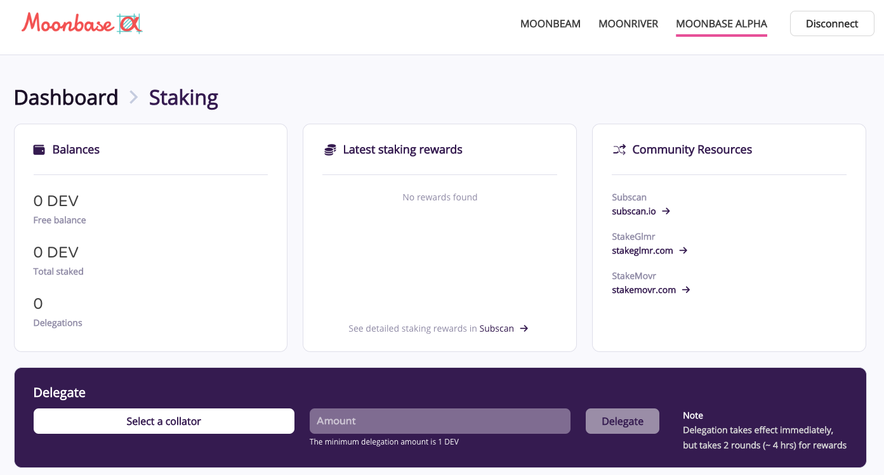Open the subscan.io community link
Image resolution: width=884 pixels, height=475 pixels.
(x=634, y=211)
